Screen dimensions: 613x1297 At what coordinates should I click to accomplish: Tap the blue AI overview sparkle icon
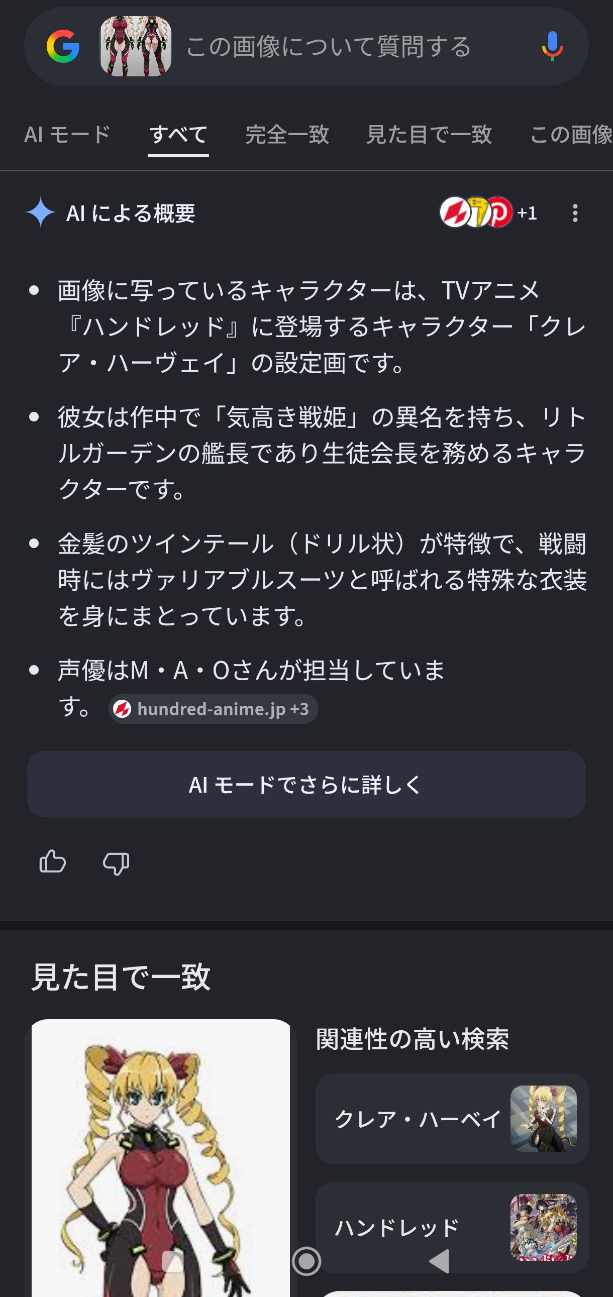pyautogui.click(x=40, y=212)
